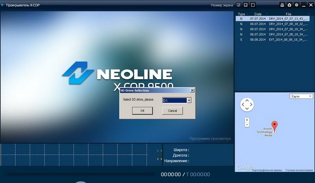315x183 pixels.
Task: Click the map pan navigation control
Action: point(247,104)
